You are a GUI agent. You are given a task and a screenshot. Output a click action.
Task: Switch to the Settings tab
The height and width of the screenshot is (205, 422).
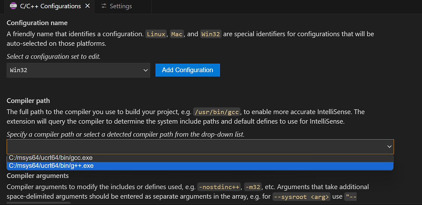click(x=116, y=6)
